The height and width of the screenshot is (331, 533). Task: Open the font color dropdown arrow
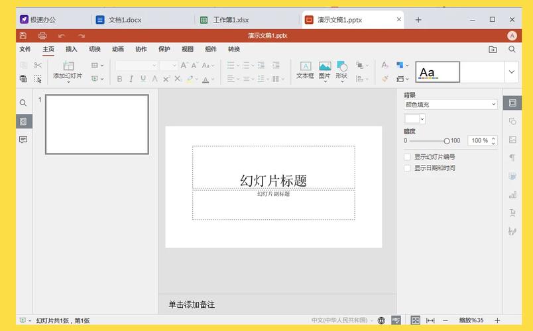point(213,79)
